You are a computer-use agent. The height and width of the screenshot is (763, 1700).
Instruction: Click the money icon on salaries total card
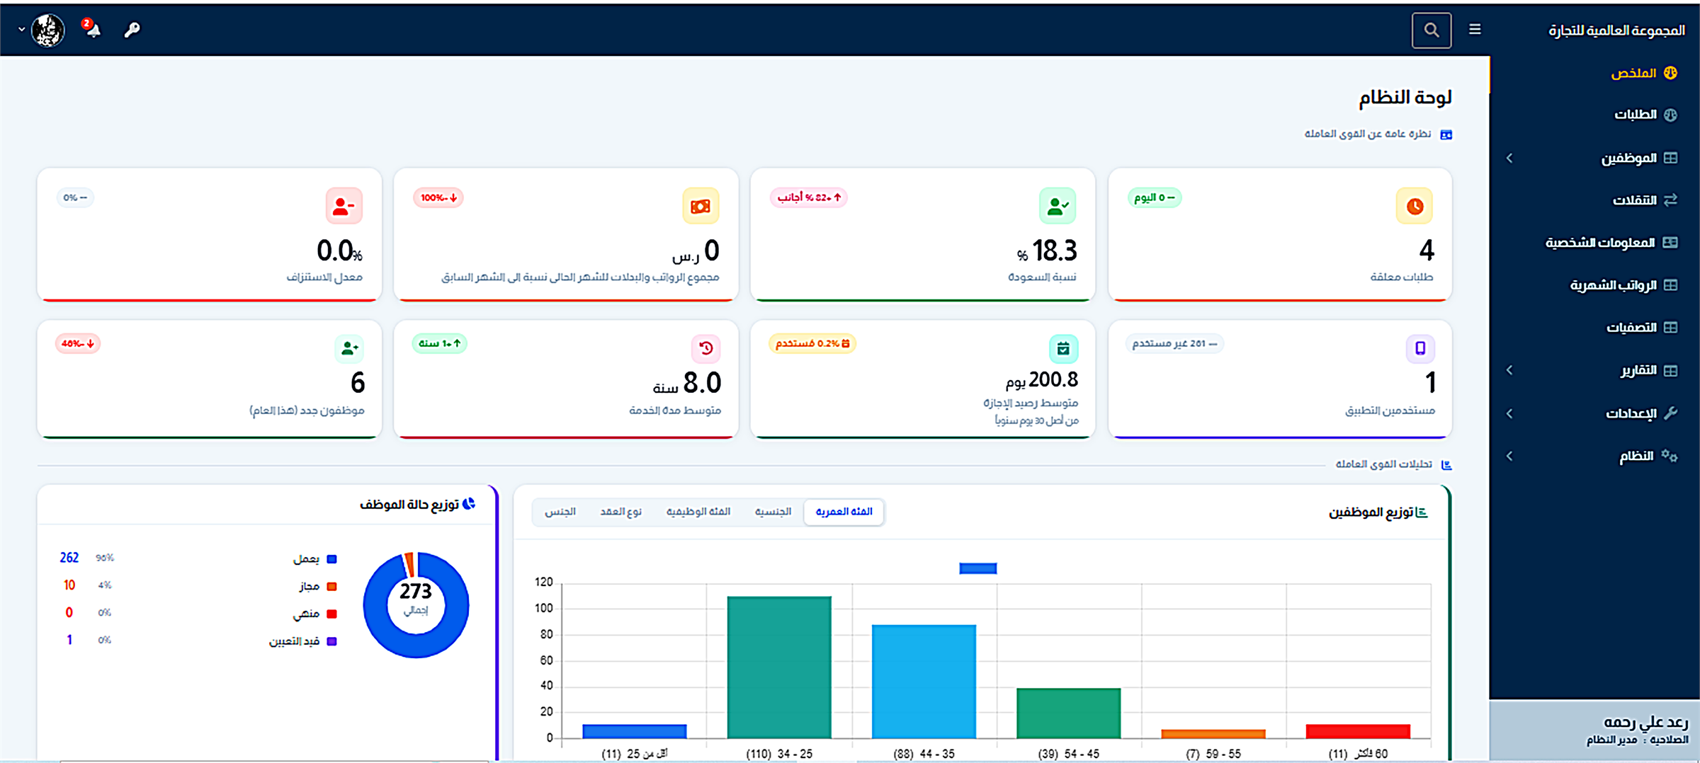coord(701,206)
